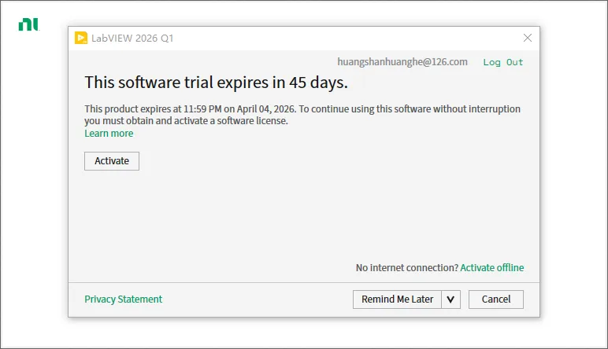Click the "LabVIEW 2026 Q1" title text
Image resolution: width=608 pixels, height=349 pixels.
[x=132, y=39]
